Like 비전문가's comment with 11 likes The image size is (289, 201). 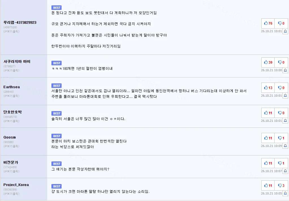268,163
